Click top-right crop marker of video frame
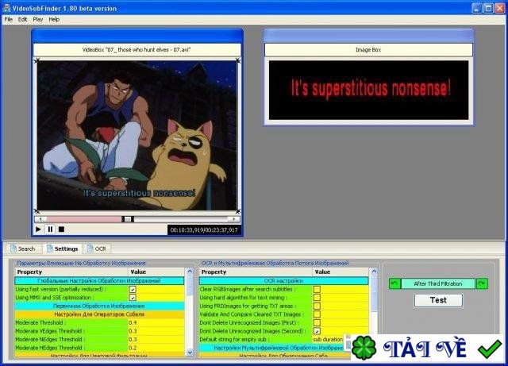The height and width of the screenshot is (366, 508). [238, 60]
